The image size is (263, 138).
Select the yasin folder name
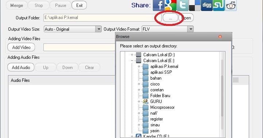pos(155,131)
